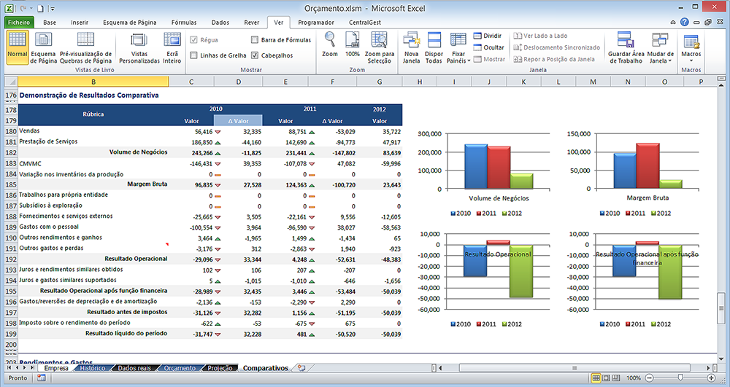Image resolution: width=730 pixels, height=387 pixels.
Task: Select Normal view button in status bar
Action: pos(596,378)
